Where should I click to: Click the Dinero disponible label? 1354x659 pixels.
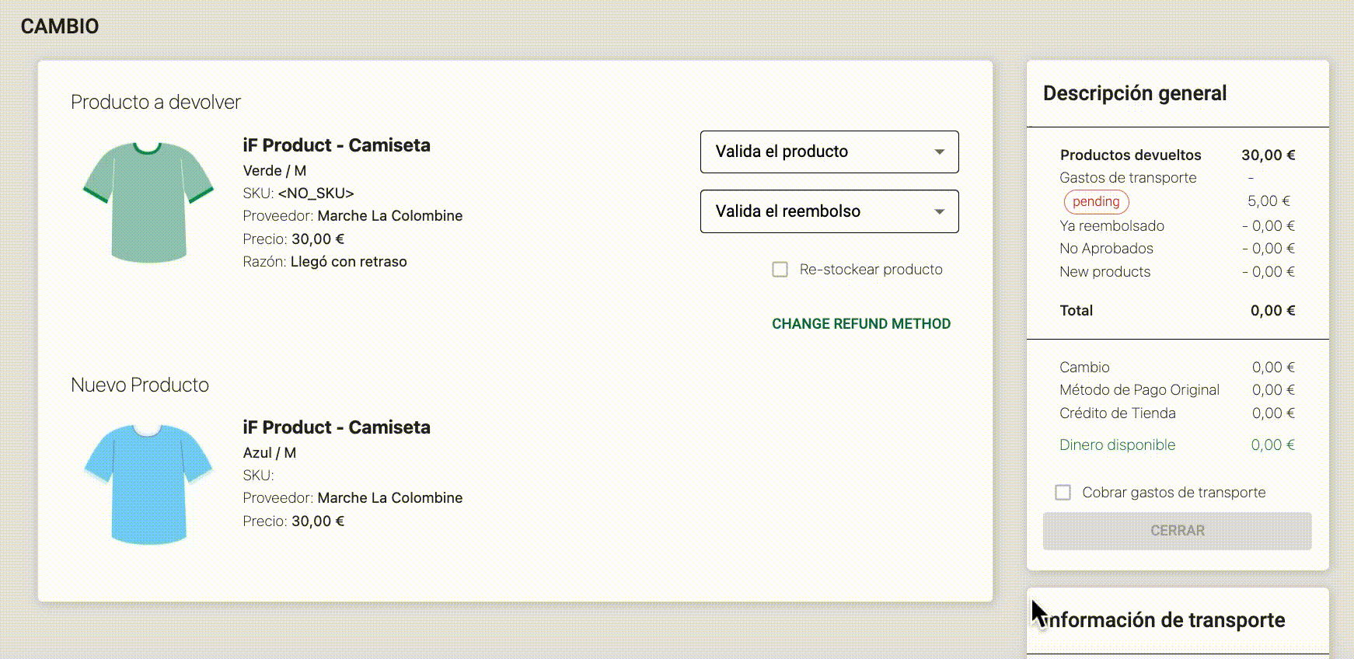click(x=1117, y=445)
